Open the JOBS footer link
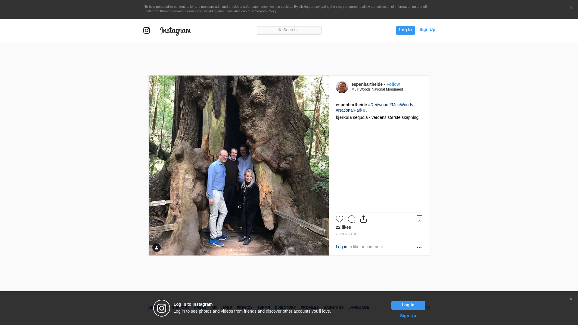 coord(227,308)
